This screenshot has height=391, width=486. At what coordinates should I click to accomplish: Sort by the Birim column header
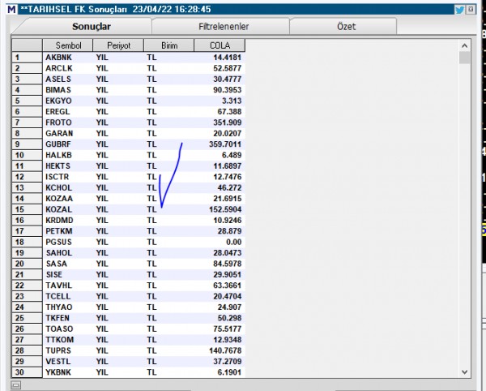[x=169, y=45]
